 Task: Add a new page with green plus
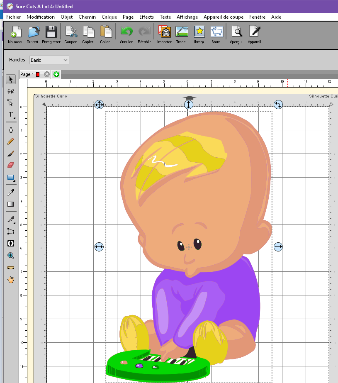pyautogui.click(x=56, y=74)
